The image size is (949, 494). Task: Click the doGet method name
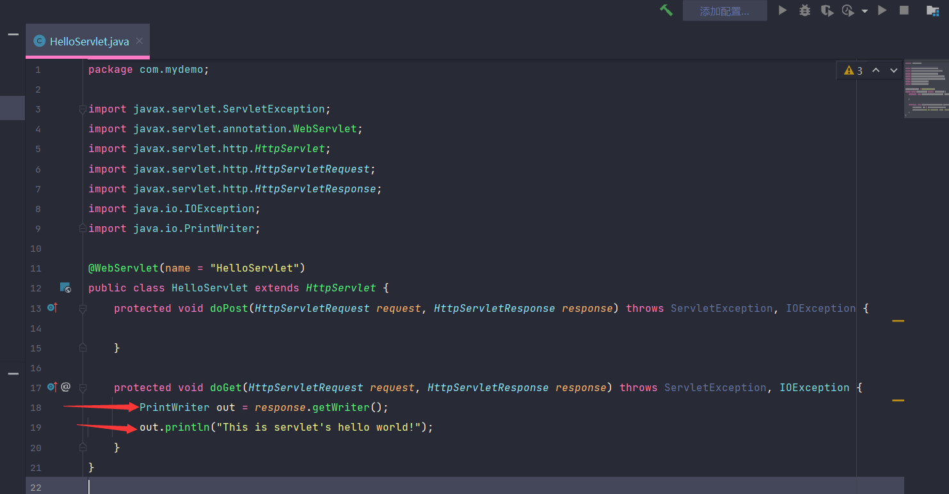click(x=226, y=388)
